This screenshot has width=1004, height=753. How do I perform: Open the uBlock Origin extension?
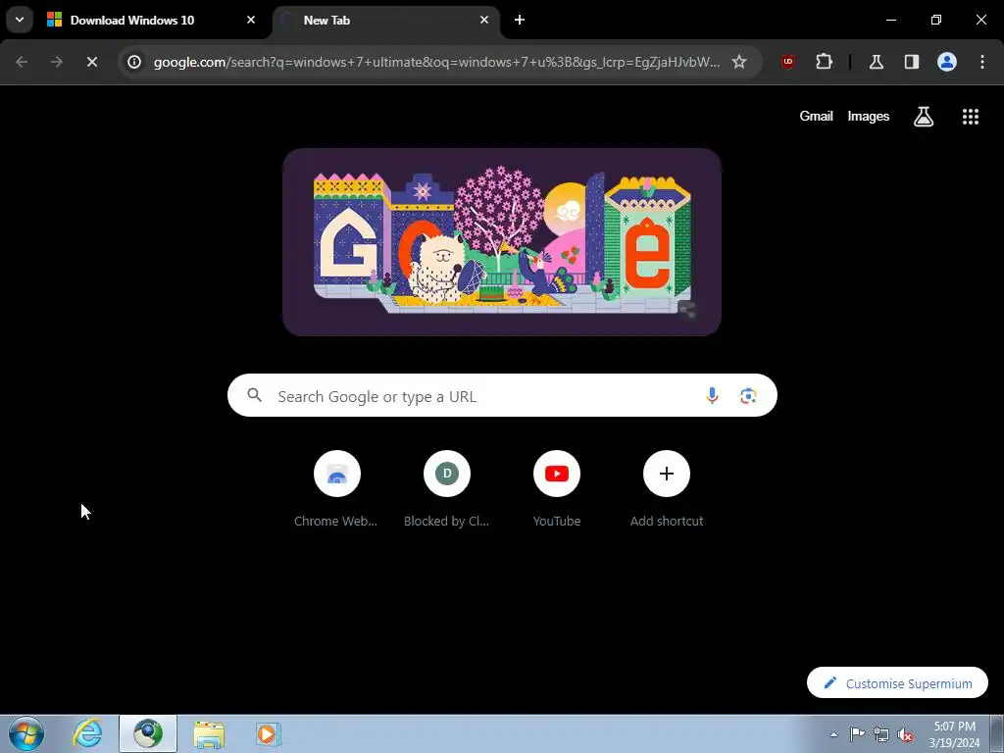(788, 62)
